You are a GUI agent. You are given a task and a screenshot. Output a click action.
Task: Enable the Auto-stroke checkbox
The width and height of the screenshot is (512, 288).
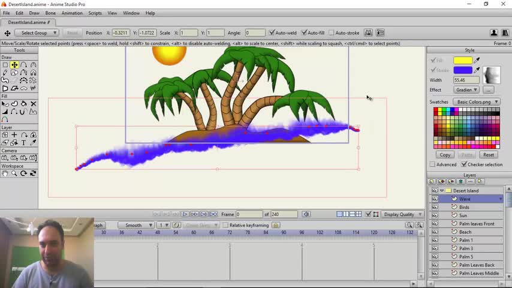pos(332,32)
